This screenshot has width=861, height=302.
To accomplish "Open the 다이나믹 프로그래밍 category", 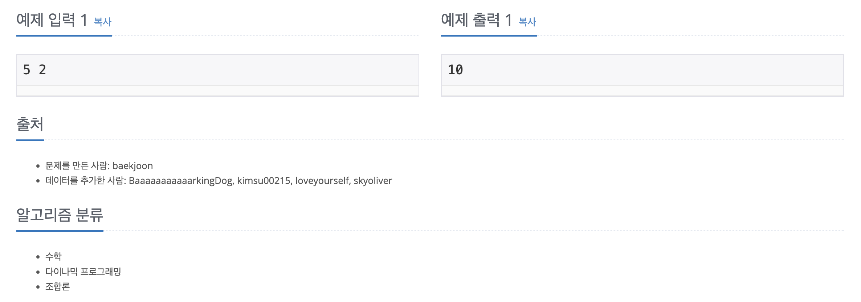I will pyautogui.click(x=83, y=272).
